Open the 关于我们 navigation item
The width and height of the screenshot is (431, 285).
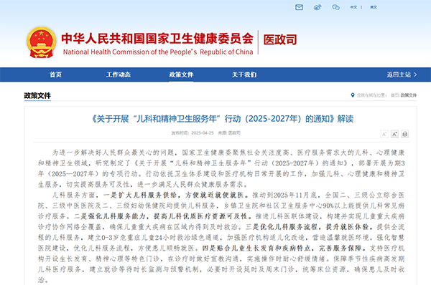(x=244, y=74)
